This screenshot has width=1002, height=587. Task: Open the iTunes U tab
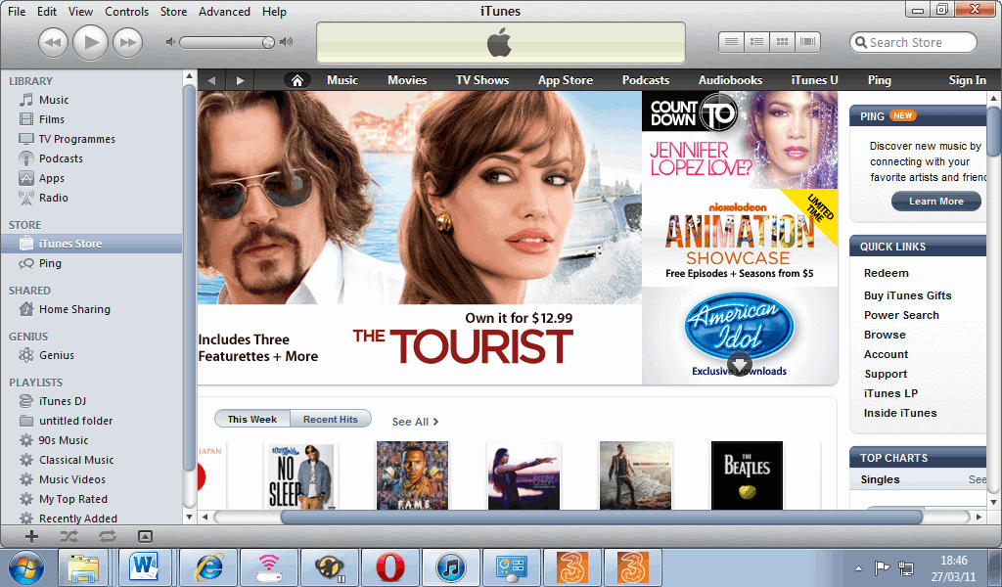(815, 80)
